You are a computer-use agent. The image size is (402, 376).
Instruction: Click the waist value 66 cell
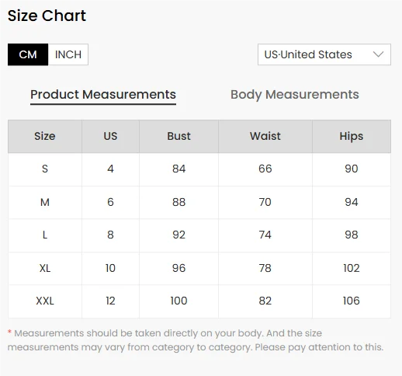click(x=265, y=169)
